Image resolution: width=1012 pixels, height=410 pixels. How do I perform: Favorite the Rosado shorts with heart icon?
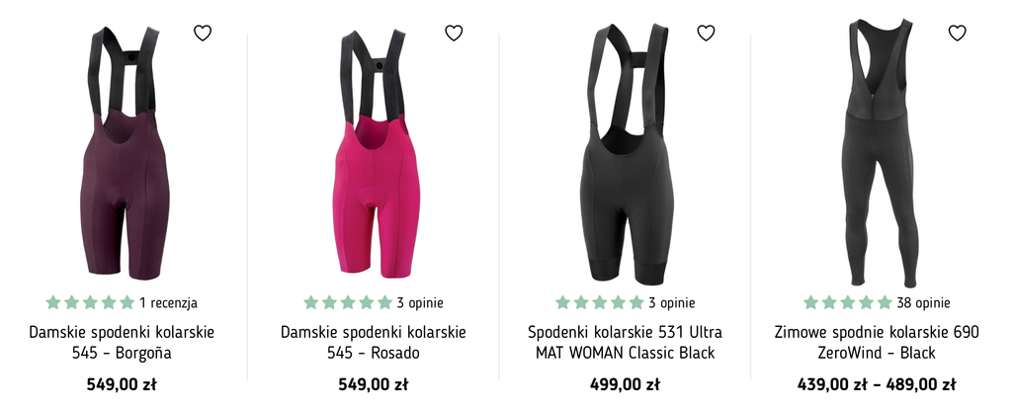click(x=455, y=33)
